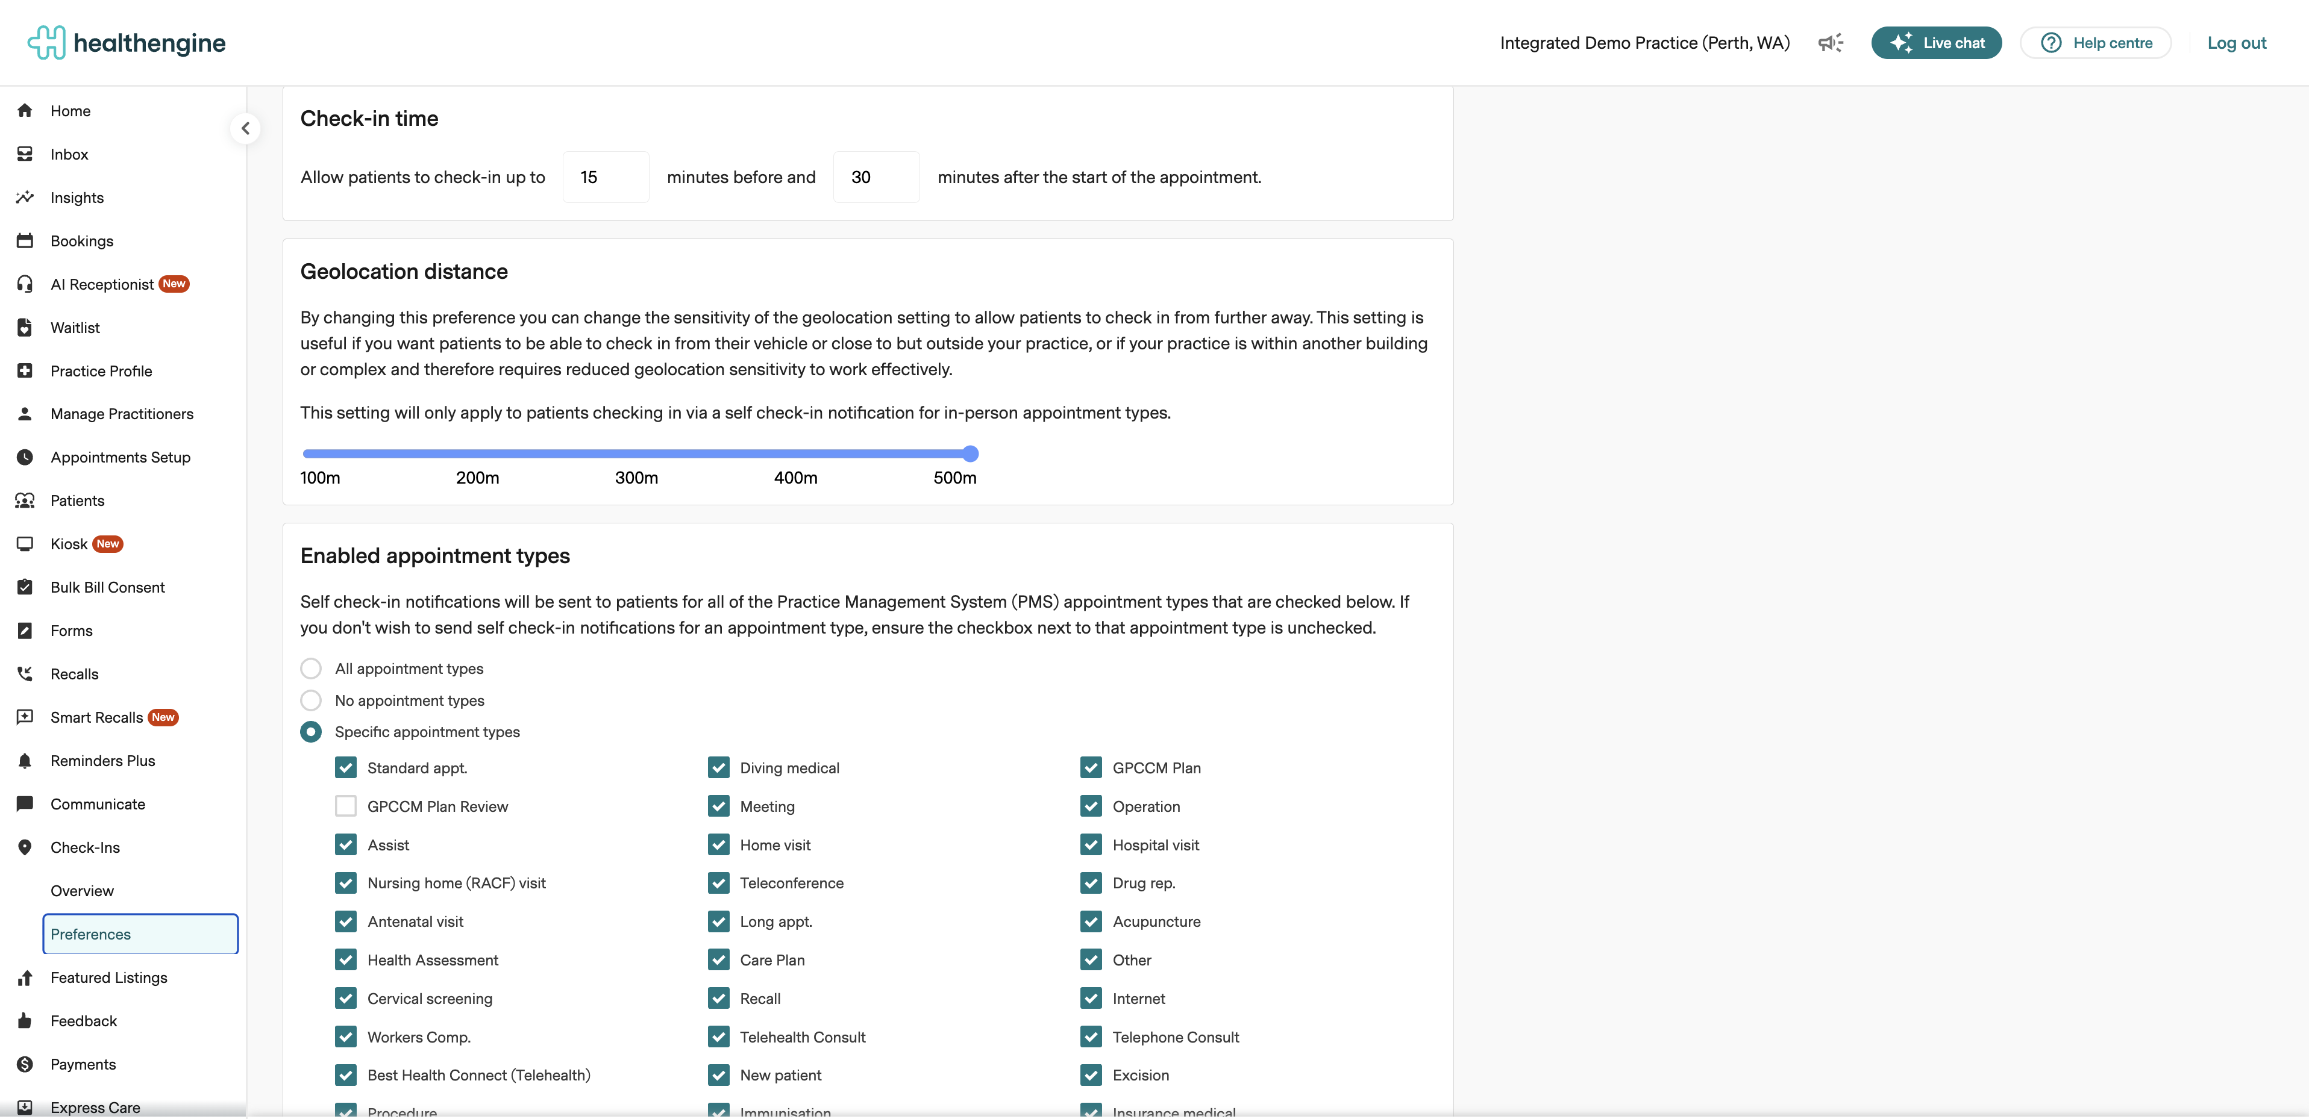Click the healthengine logo
This screenshot has height=1119, width=2309.
[x=127, y=43]
